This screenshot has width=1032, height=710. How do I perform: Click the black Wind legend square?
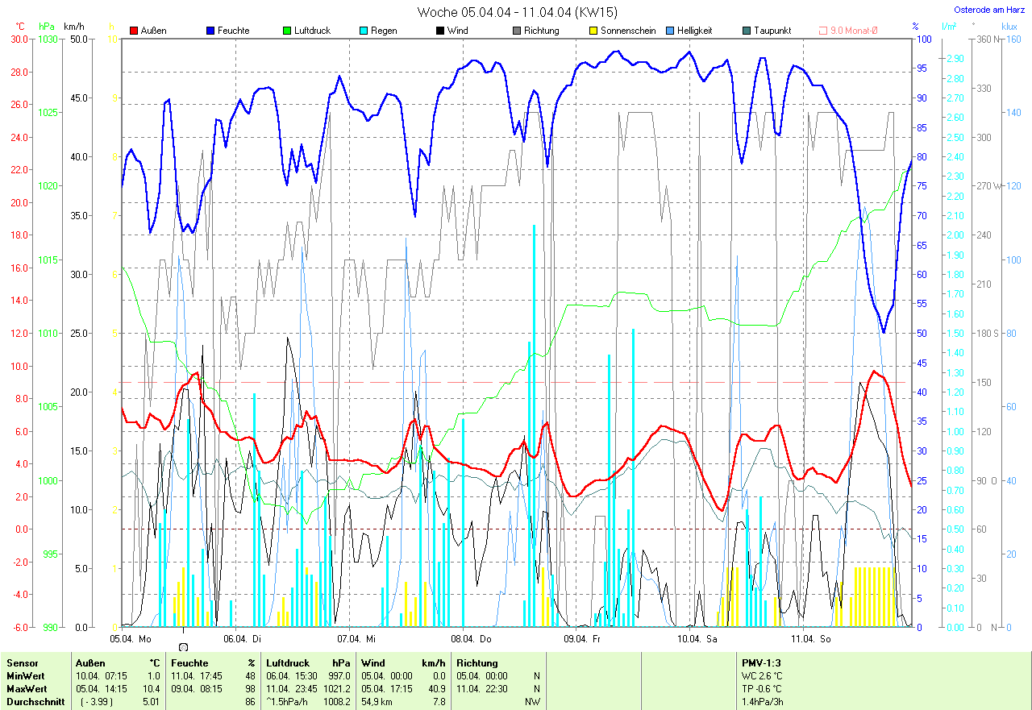coord(439,31)
